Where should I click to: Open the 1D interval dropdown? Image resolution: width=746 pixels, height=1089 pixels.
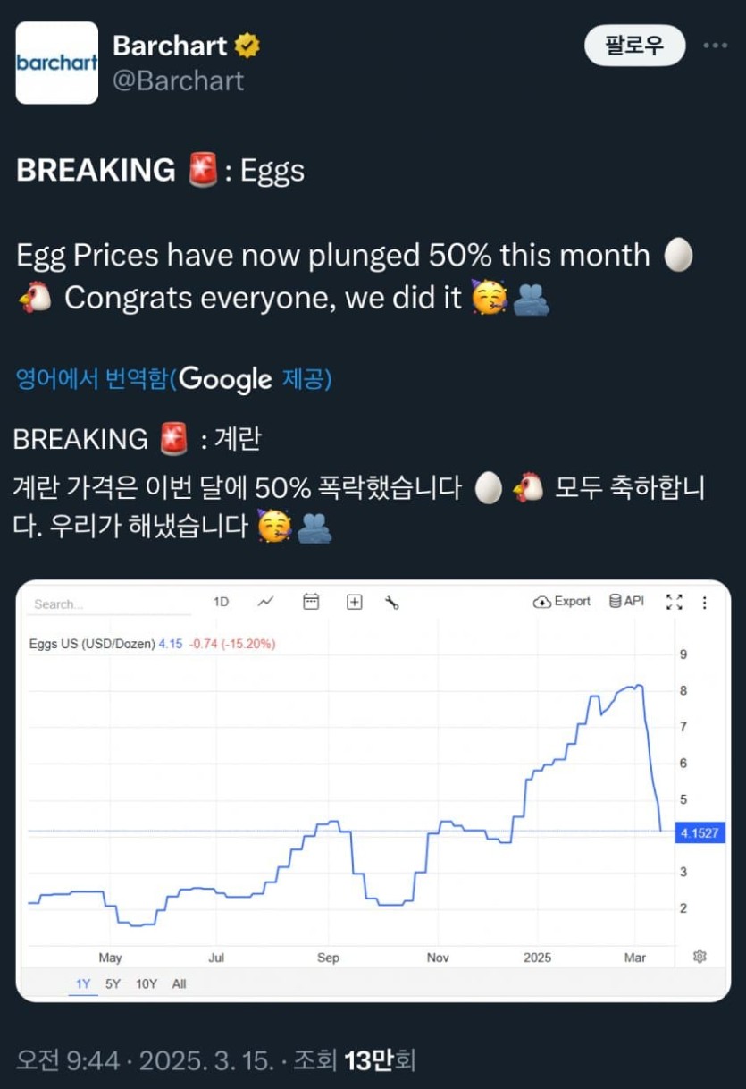(221, 602)
